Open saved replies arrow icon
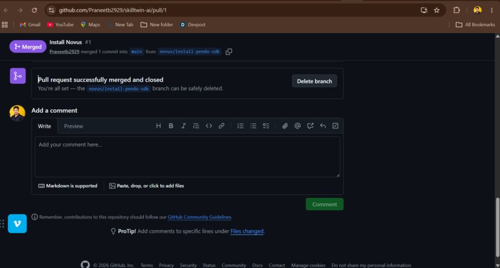 point(323,126)
